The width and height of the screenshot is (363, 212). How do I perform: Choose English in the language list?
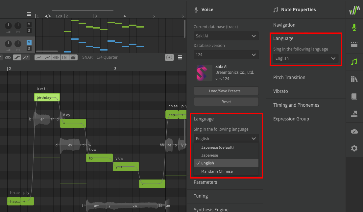click(x=226, y=163)
